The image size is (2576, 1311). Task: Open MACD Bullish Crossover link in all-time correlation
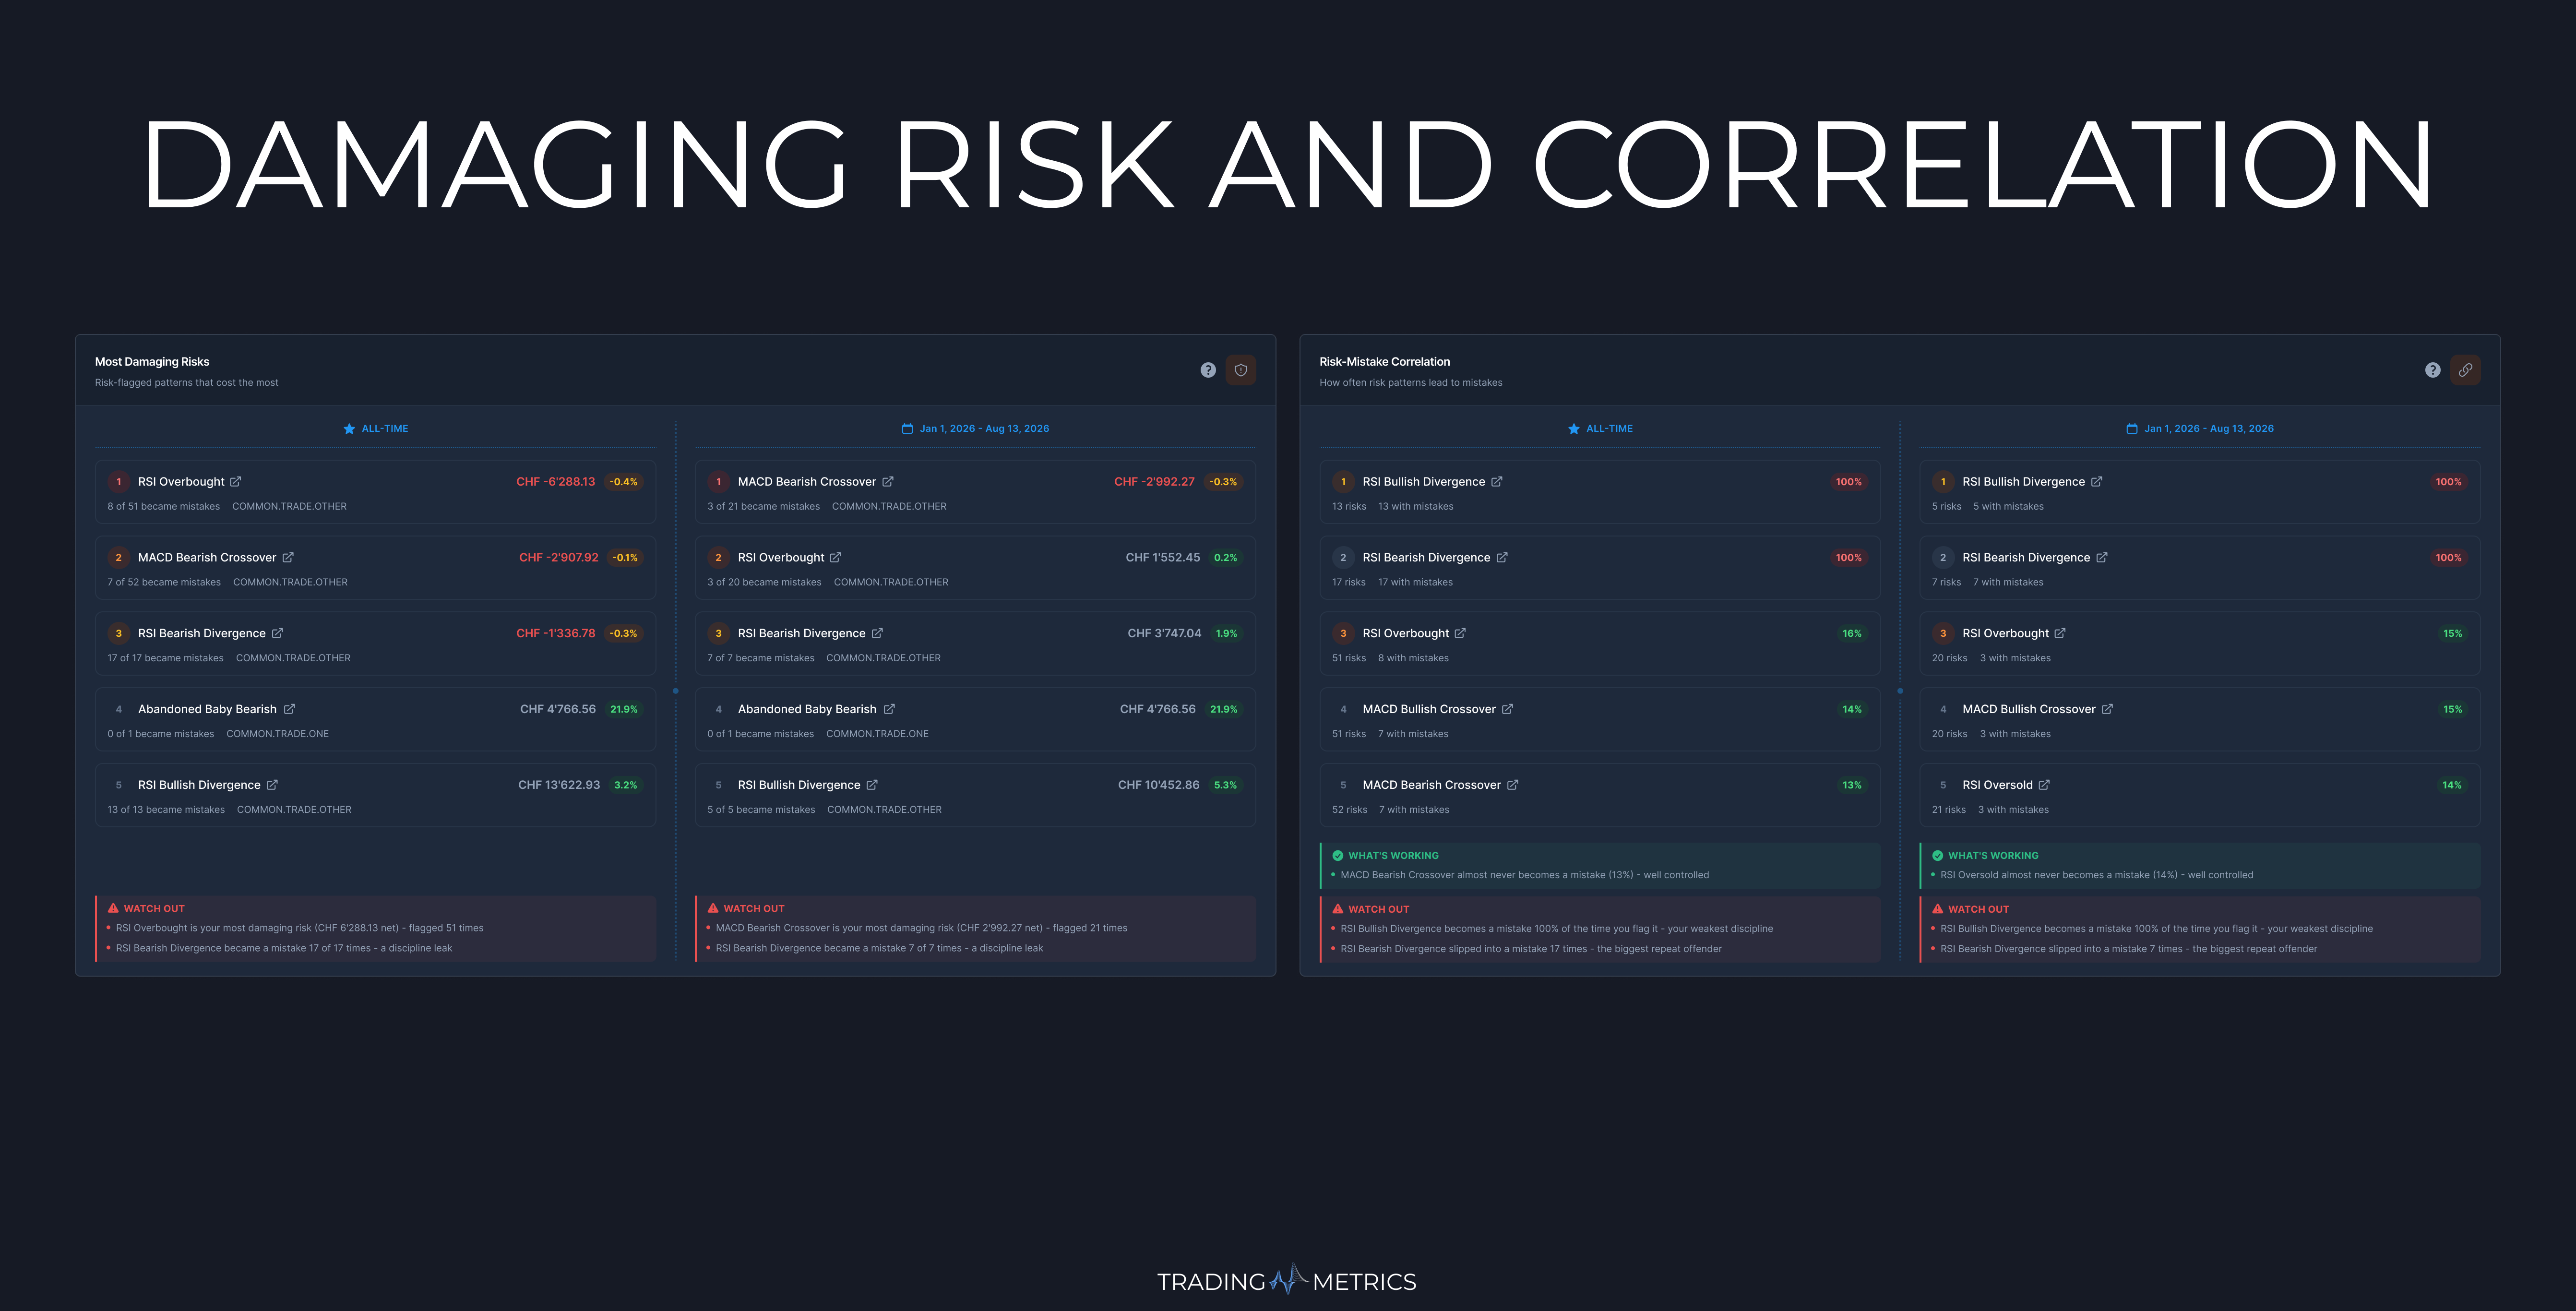[1507, 709]
